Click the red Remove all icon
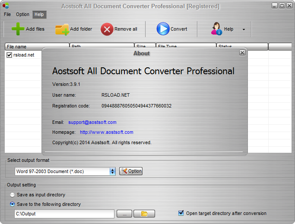 pos(107,29)
